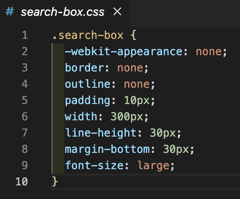Place cursor on the .search-box selector
Viewport: 240px width, 199px height.
coord(88,35)
